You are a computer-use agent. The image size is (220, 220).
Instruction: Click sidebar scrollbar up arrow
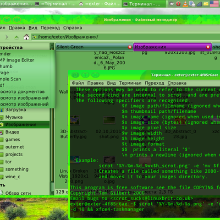click(x=52, y=46)
